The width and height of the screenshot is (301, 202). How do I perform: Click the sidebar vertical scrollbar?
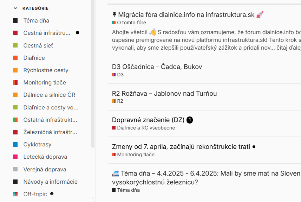[x=93, y=74]
